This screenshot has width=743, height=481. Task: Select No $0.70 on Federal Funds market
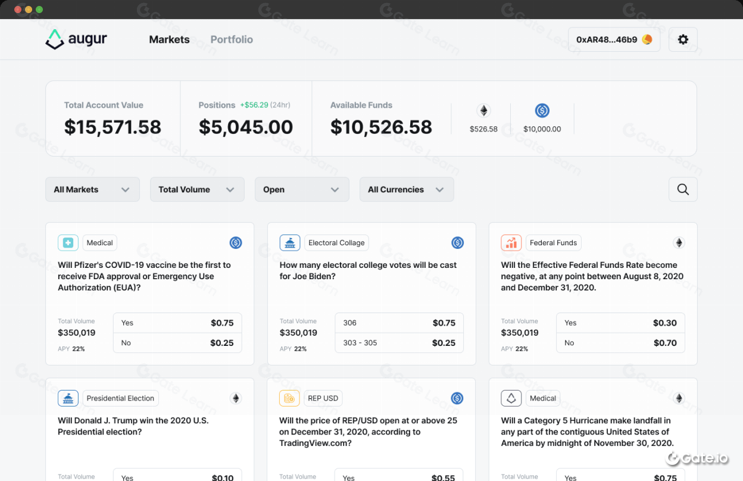pos(620,343)
